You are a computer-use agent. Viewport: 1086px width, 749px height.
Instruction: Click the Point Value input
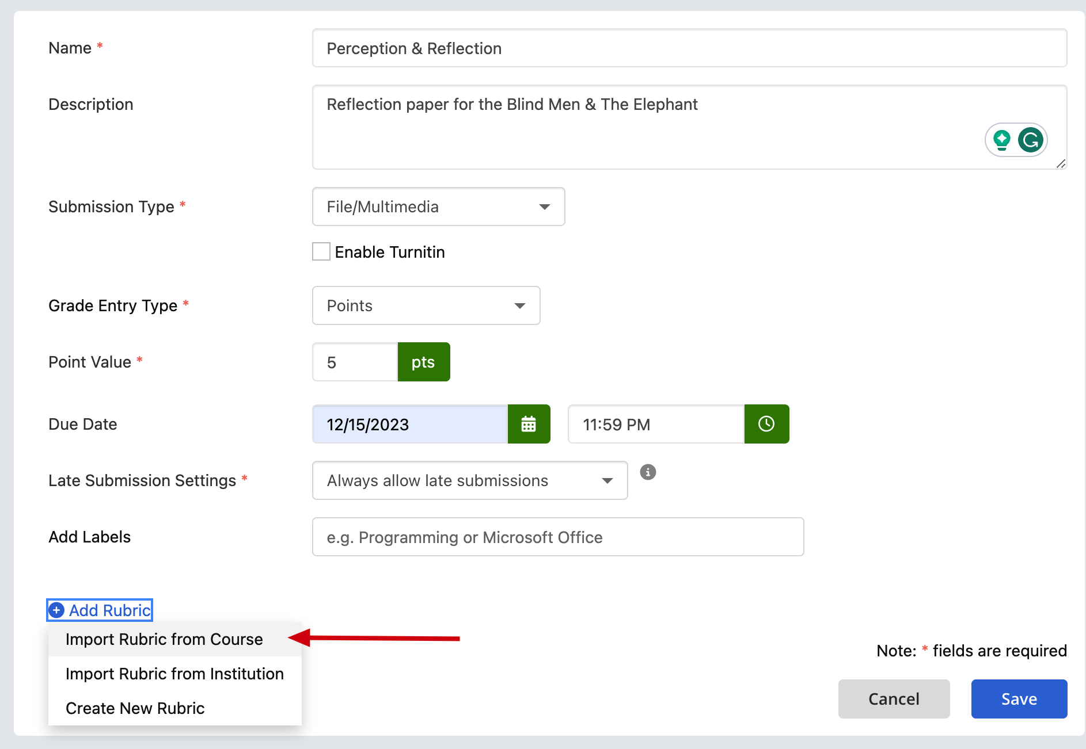click(355, 362)
